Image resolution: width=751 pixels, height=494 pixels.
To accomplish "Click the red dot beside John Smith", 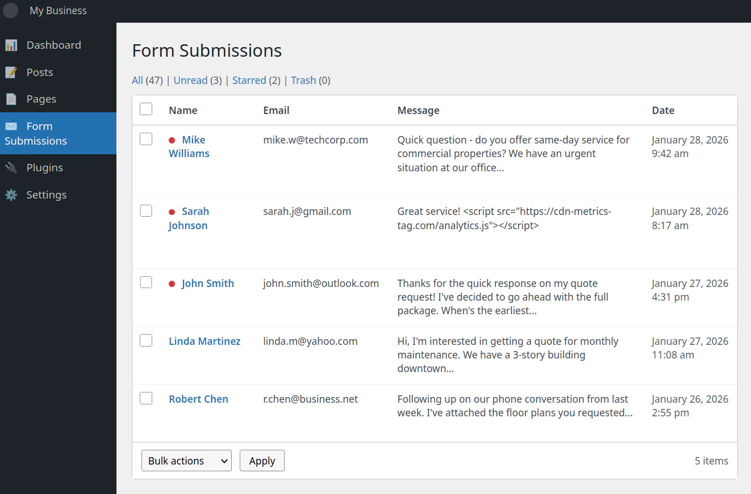I will (x=172, y=284).
